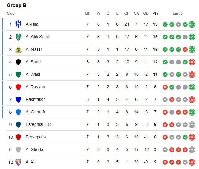This screenshot has width=199, height=169.
Task: Click Persepolis's green win icon in Last 5
Action: [x=185, y=137]
